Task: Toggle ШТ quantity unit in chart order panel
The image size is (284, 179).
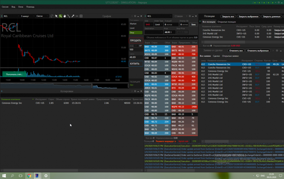Action: [x=140, y=46]
